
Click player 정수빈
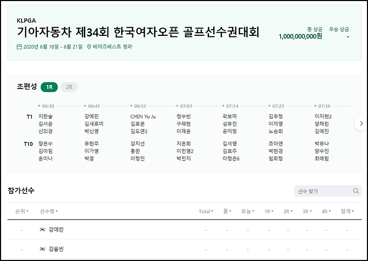coord(183,116)
